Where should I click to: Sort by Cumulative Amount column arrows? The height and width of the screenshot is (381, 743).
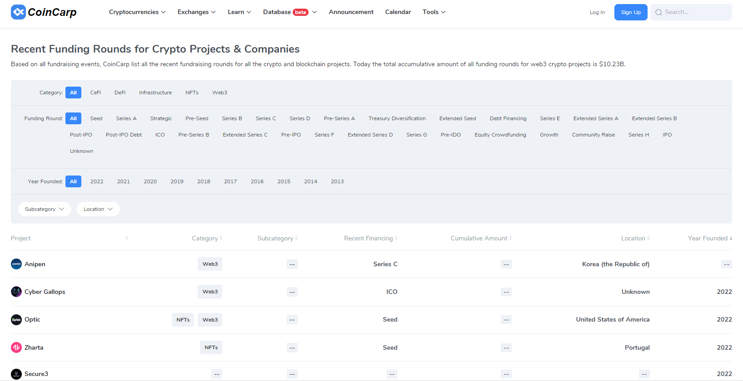click(511, 238)
